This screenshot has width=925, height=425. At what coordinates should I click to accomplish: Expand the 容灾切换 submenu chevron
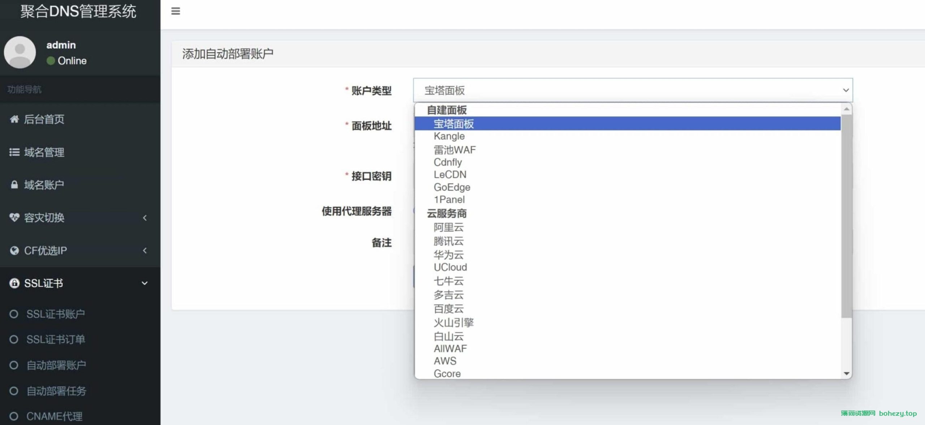[x=145, y=218]
